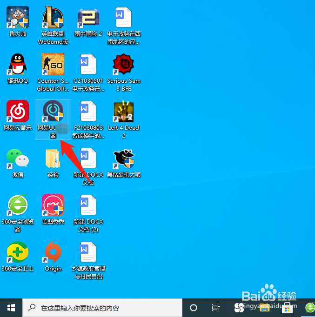This screenshot has width=315, height=317.
Task: Select the 雨中冒险 2 game icon
Action: (x=88, y=17)
